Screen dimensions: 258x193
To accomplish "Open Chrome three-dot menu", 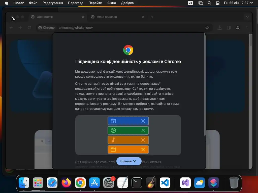I will pyautogui.click(x=247, y=28).
